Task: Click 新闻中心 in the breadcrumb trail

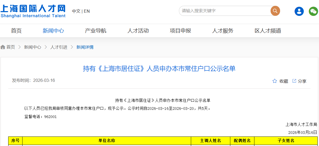Action: (x=33, y=47)
